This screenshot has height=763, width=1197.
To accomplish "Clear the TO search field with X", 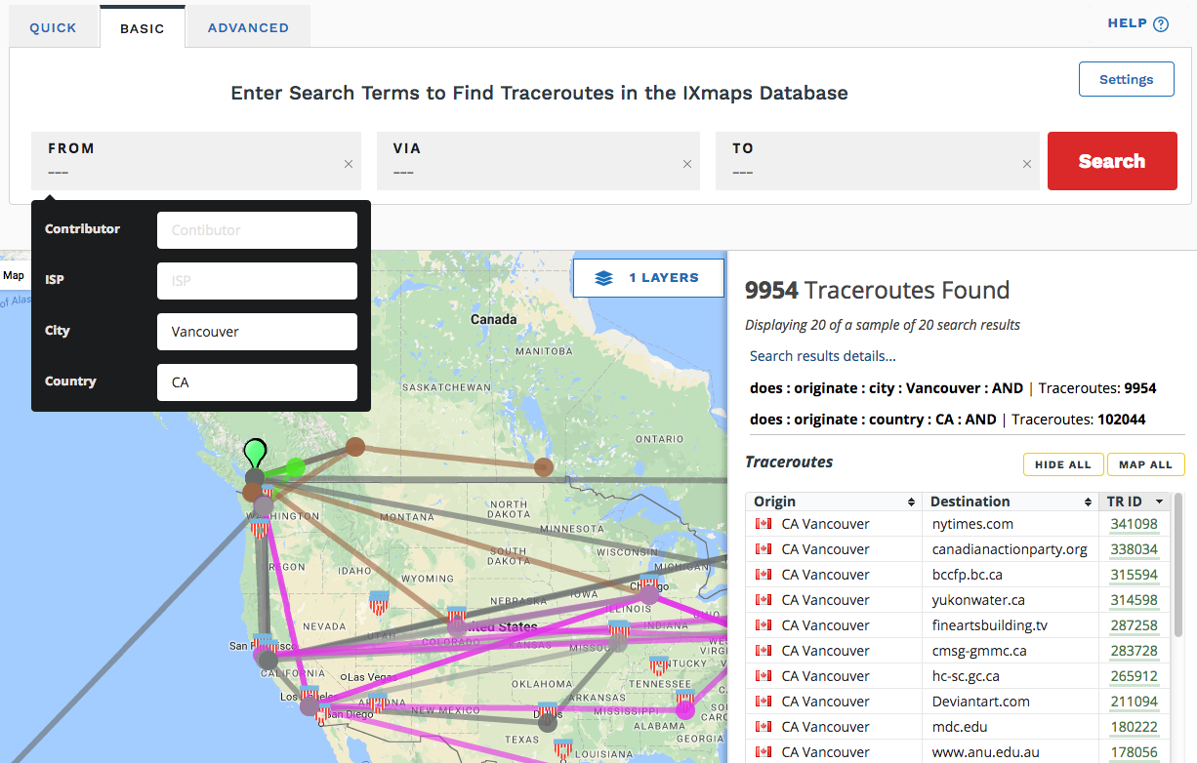I will click(1026, 164).
